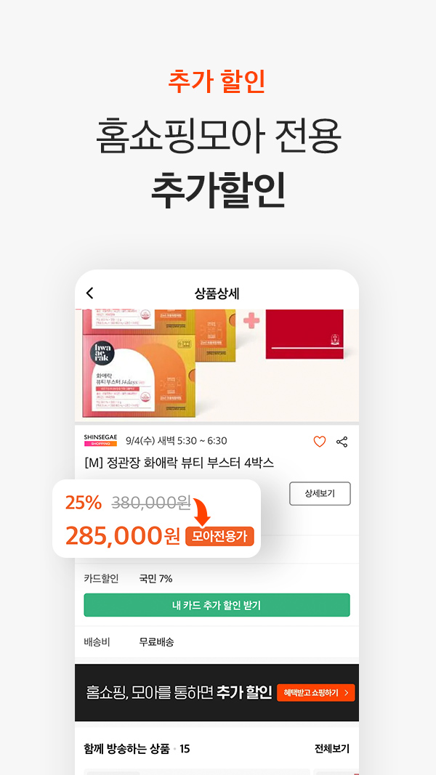Tap the share icon beside the heart
The height and width of the screenshot is (775, 436).
tap(342, 442)
